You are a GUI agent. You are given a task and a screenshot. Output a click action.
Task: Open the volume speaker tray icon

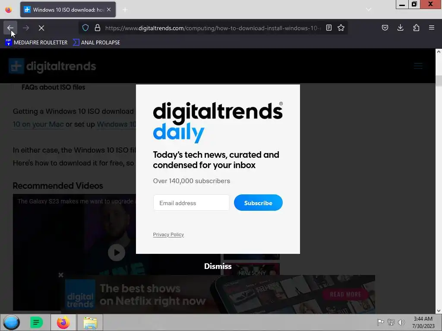(401, 322)
